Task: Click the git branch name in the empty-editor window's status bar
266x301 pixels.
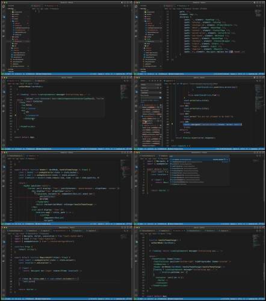Action: pos(8,74)
